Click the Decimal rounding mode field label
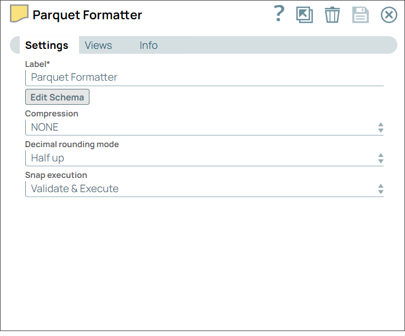Screen dimensions: 405x336 pos(72,144)
